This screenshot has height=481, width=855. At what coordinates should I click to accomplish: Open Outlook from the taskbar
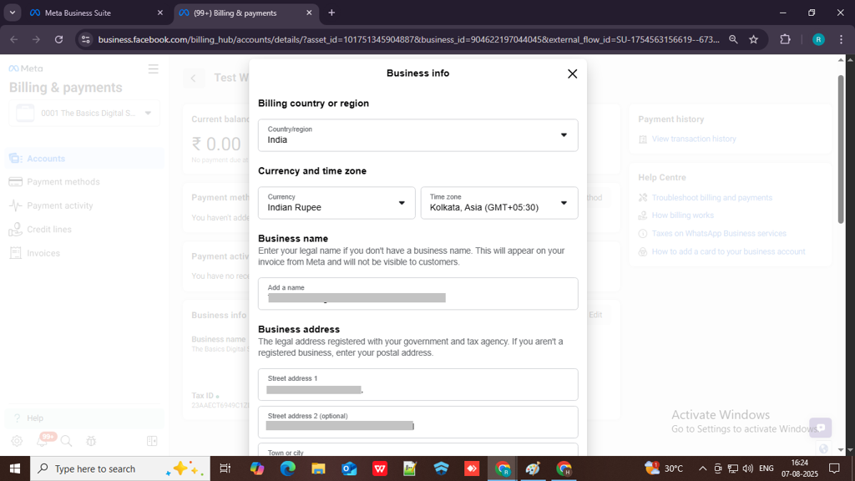click(349, 468)
